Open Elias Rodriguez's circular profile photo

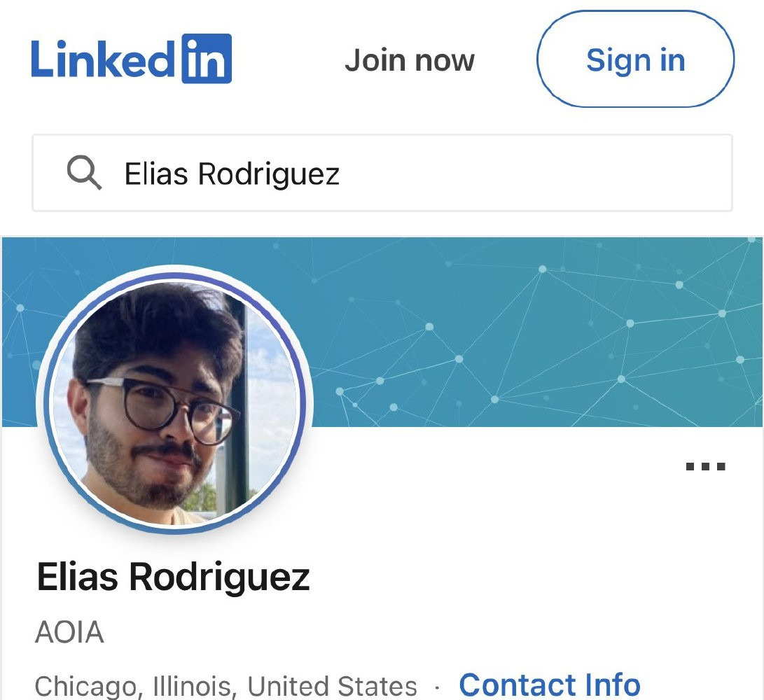[x=174, y=400]
